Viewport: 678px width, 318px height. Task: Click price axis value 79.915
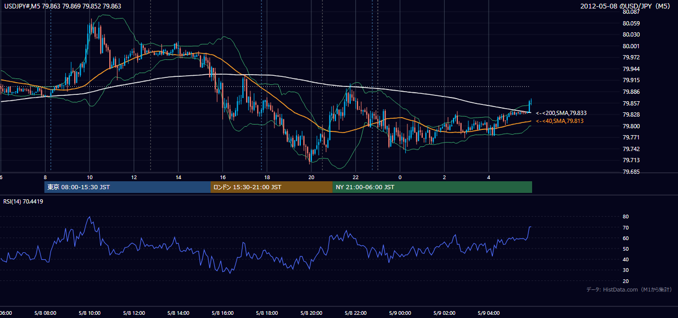pyautogui.click(x=631, y=80)
